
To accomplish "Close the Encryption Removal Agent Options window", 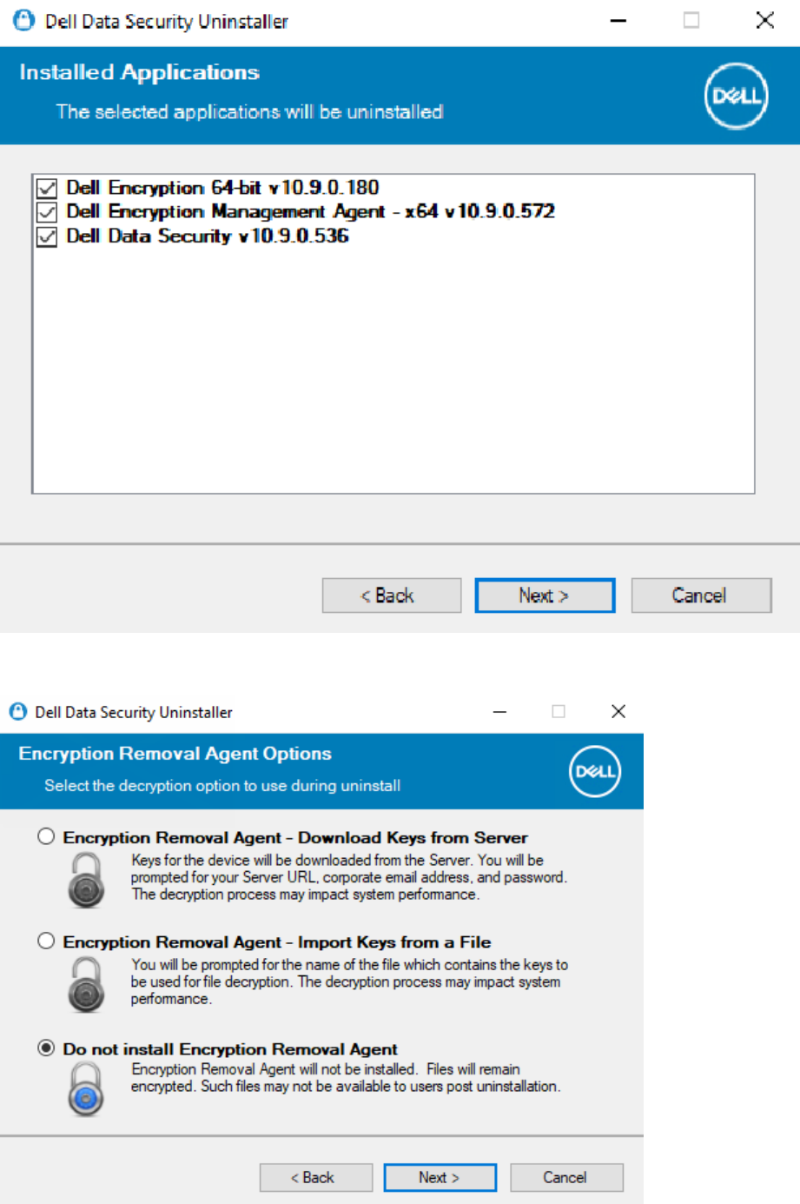I will (618, 711).
